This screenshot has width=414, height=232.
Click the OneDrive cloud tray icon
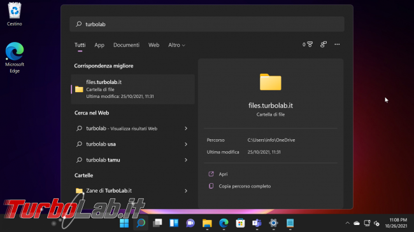[x=357, y=223]
